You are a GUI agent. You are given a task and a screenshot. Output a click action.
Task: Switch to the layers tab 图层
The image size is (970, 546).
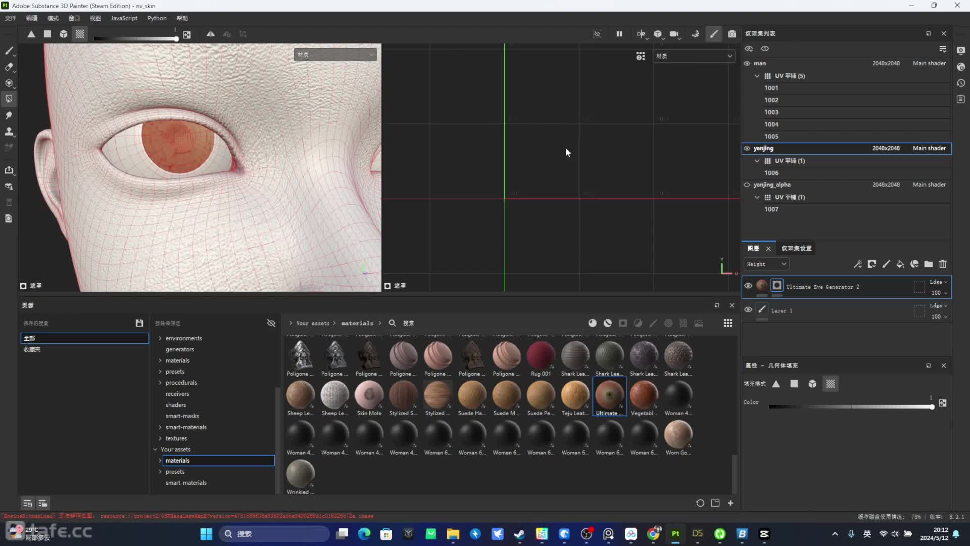click(x=753, y=248)
